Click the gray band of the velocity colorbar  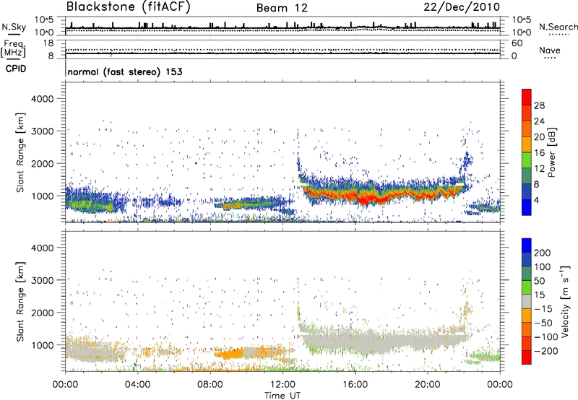click(527, 302)
